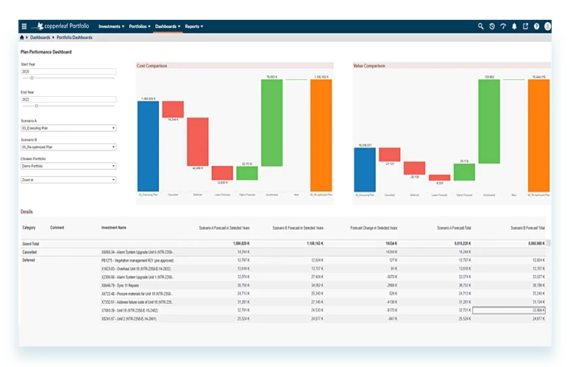Open the Investments menu
This screenshot has height=367, width=570.
(x=111, y=26)
